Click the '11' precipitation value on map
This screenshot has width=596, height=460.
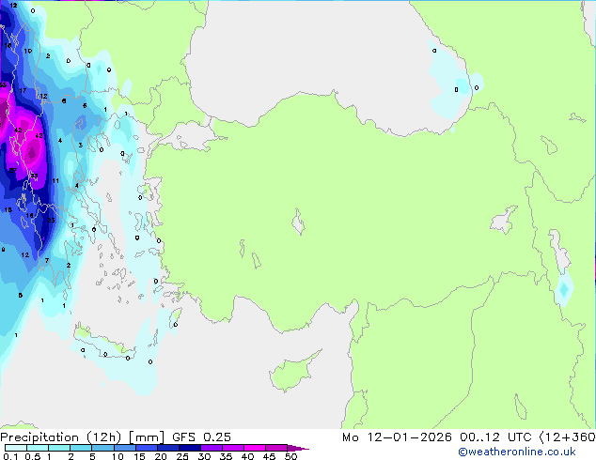[55, 180]
